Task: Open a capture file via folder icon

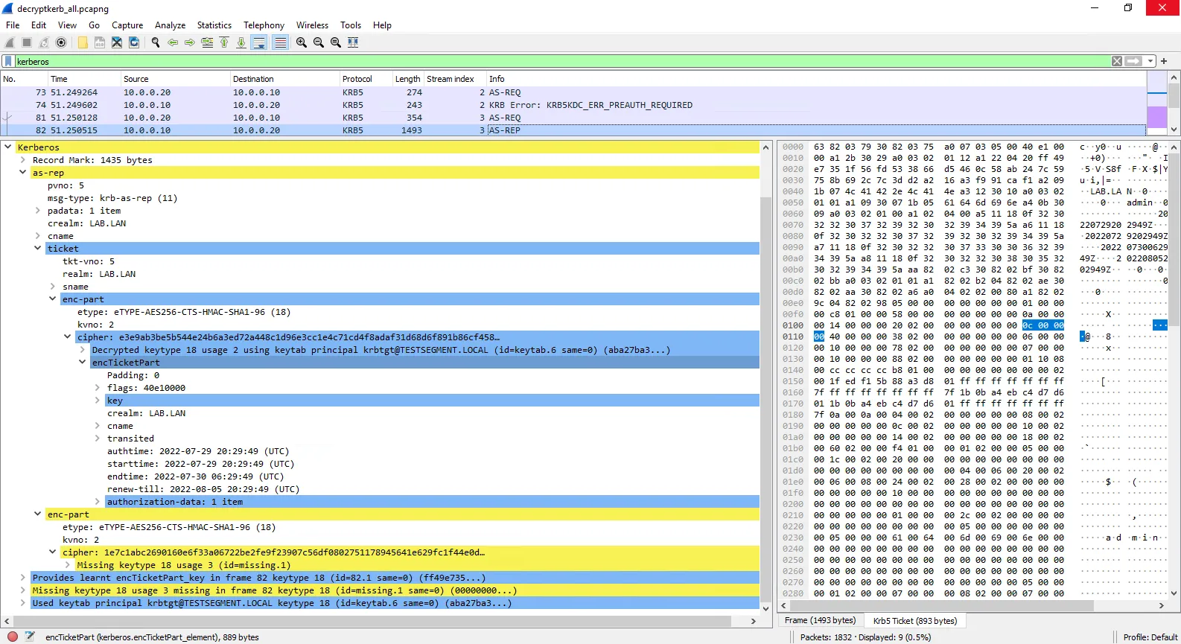Action: pos(83,42)
